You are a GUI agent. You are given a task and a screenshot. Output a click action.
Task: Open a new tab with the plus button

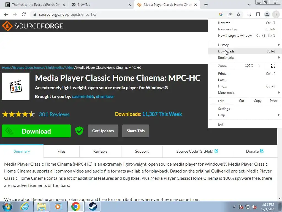pos(206,5)
